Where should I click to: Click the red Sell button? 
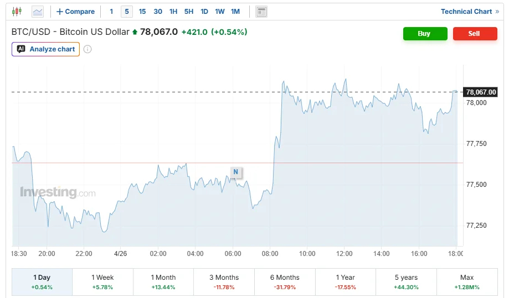tap(475, 34)
